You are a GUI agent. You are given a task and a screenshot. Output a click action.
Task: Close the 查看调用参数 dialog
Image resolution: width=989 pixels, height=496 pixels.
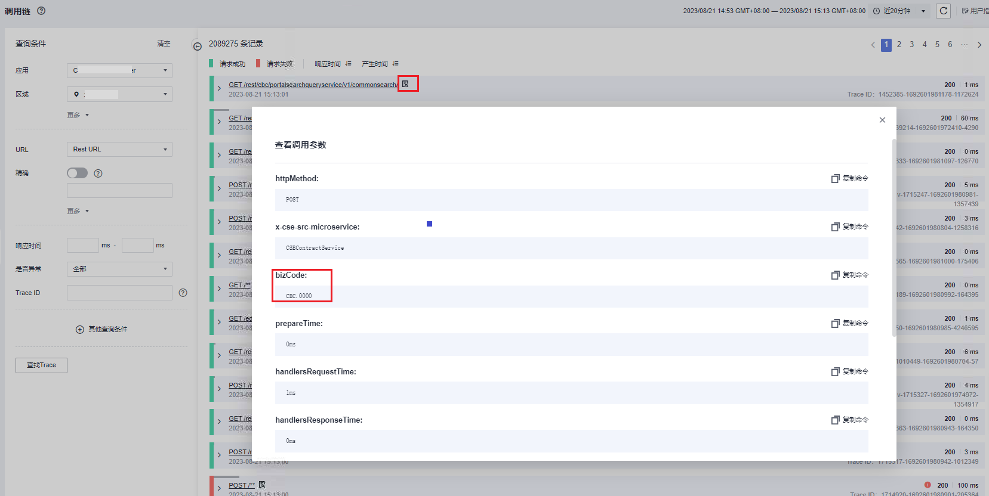pos(882,120)
